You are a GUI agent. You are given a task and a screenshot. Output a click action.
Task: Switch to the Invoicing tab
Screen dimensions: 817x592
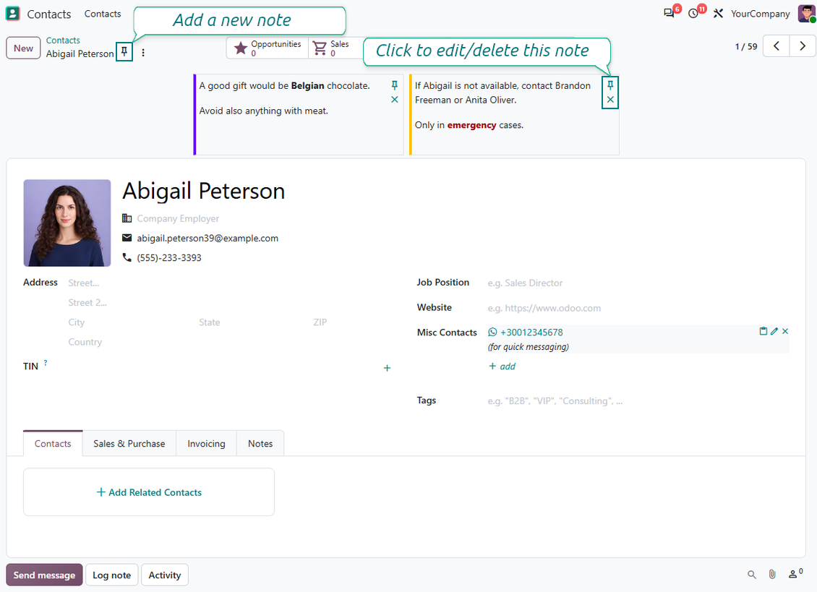click(x=206, y=444)
